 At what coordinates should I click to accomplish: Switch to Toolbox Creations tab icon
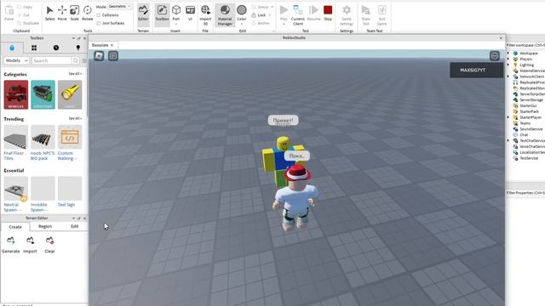78,48
